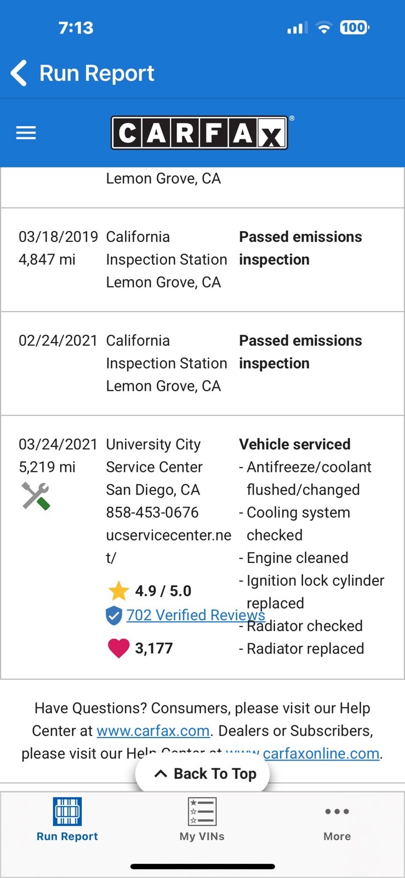405x878 pixels.
Task: Select the 02/24/2021 emissions inspection record
Action: (202, 363)
